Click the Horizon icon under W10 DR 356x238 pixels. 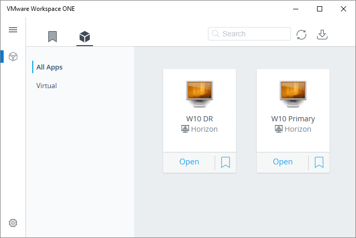coord(184,129)
